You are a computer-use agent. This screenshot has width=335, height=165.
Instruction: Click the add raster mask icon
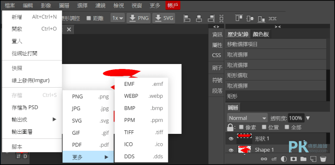[293, 159]
